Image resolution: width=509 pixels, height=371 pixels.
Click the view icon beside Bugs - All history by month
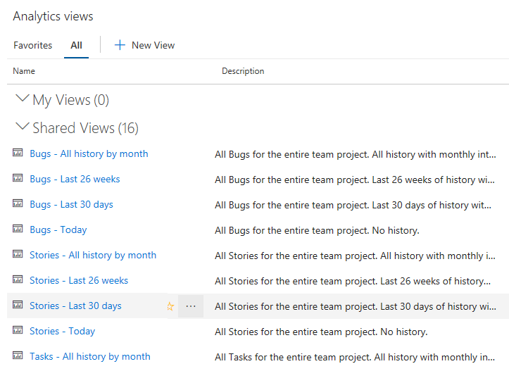[18, 153]
